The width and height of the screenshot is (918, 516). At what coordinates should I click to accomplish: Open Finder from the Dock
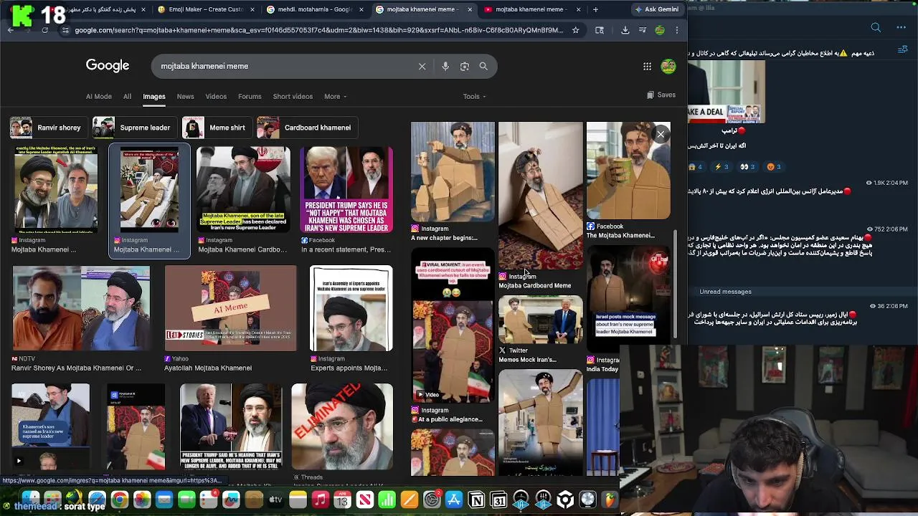30,498
